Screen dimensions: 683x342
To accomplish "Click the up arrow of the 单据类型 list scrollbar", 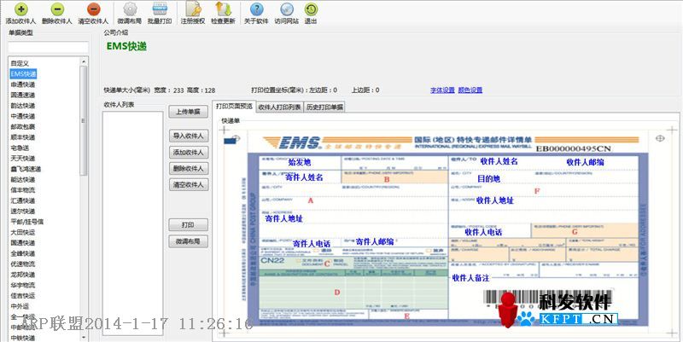I will [x=84, y=61].
